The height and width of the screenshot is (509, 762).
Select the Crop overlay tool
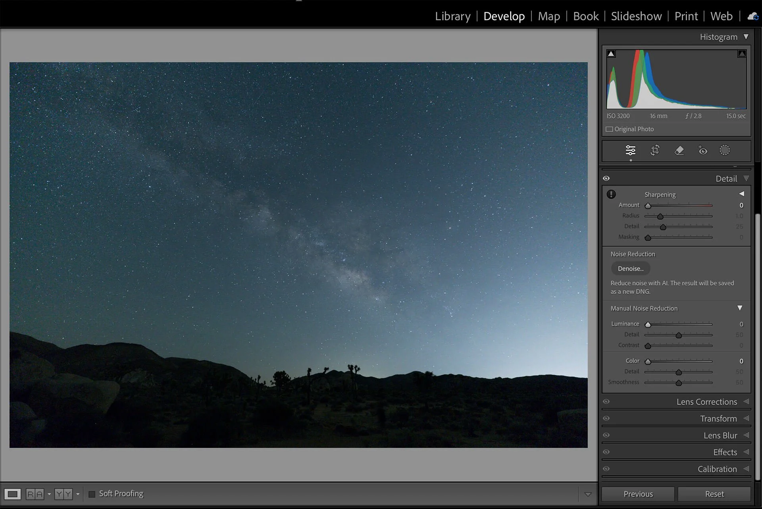point(655,150)
